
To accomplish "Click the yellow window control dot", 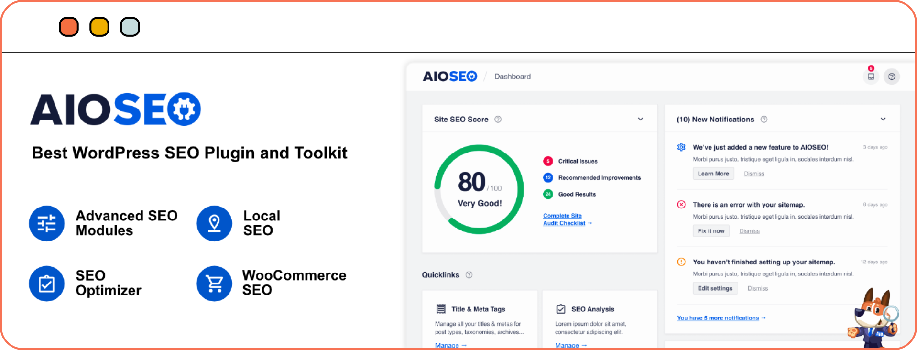I will tap(99, 27).
